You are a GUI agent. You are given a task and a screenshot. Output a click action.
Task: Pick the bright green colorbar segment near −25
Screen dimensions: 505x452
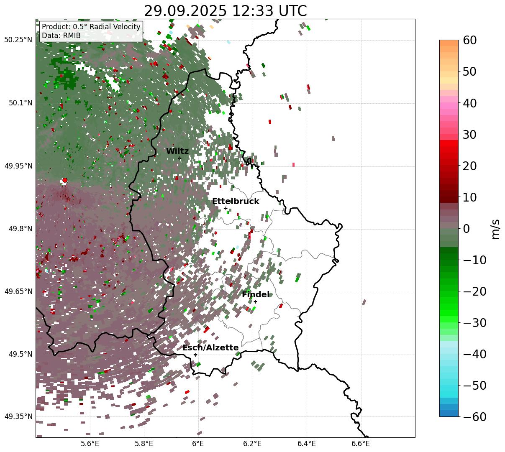pos(449,306)
